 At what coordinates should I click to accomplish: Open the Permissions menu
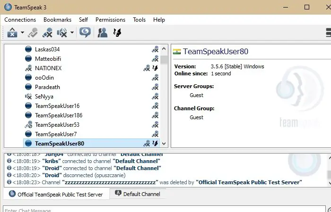point(110,20)
